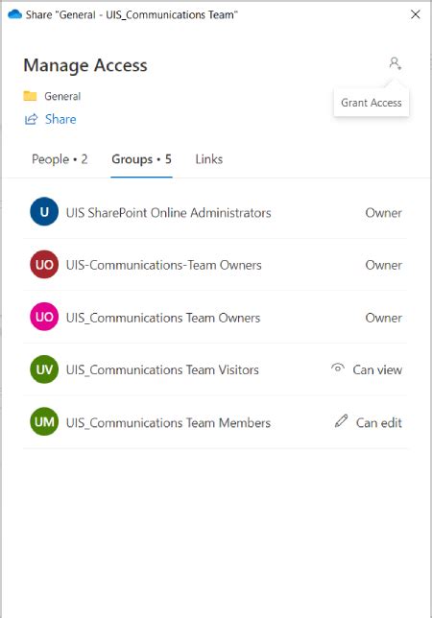Click the Grant Access person icon
The image size is (432, 618).
[x=395, y=63]
